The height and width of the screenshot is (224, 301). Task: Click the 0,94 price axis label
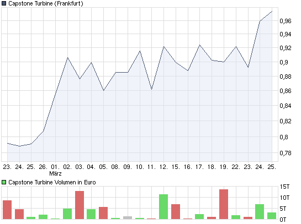[286, 34]
